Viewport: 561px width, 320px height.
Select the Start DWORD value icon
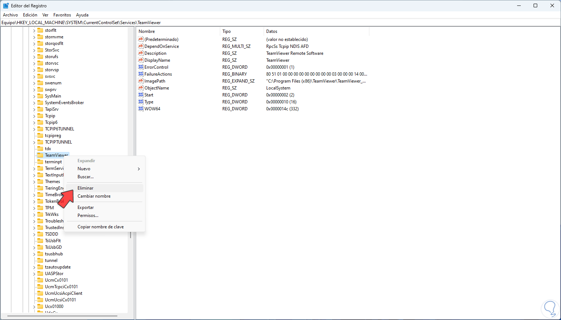(141, 95)
